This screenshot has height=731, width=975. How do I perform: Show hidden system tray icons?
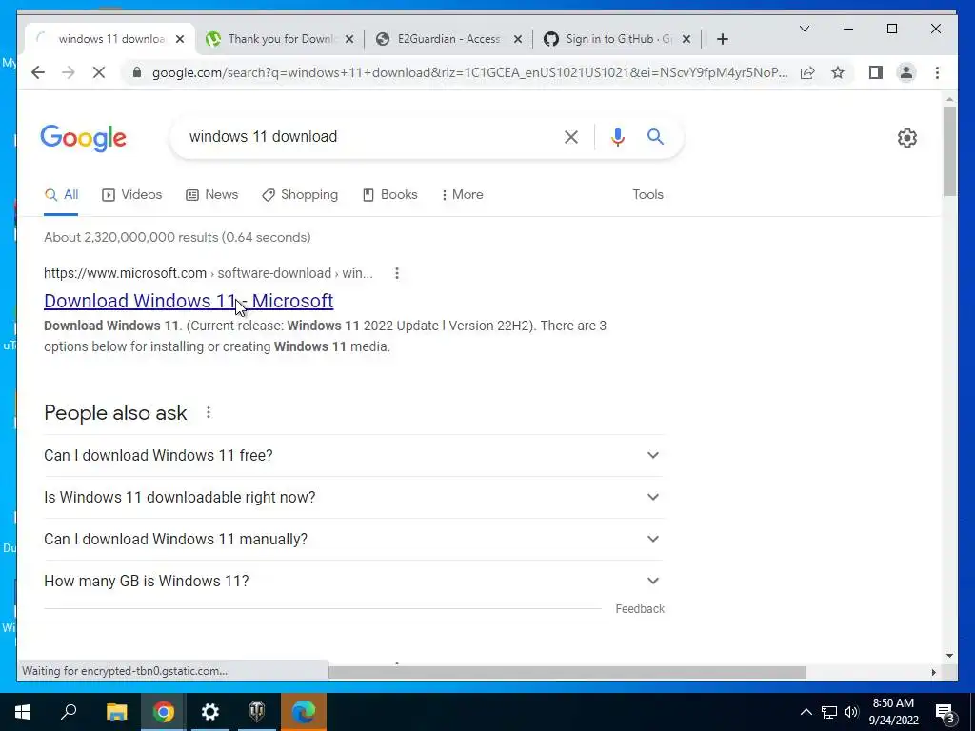[x=806, y=712]
